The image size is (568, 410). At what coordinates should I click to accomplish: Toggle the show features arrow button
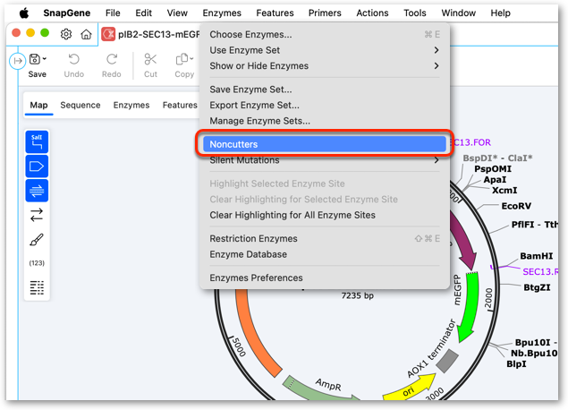(37, 167)
